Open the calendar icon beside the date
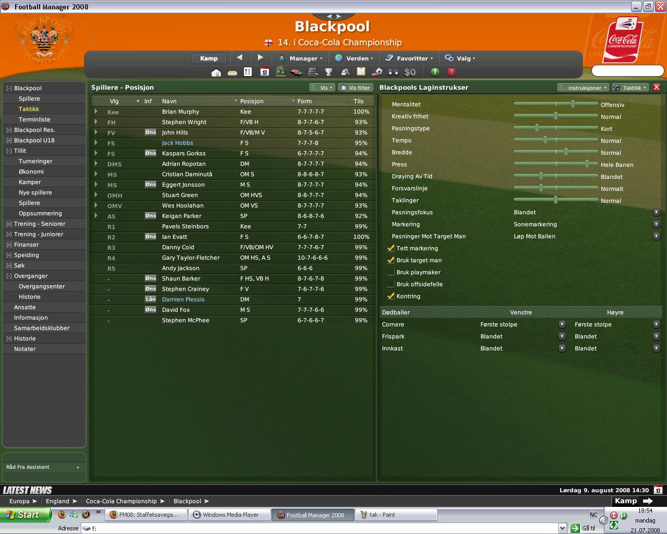The width and height of the screenshot is (667, 534). (658, 490)
